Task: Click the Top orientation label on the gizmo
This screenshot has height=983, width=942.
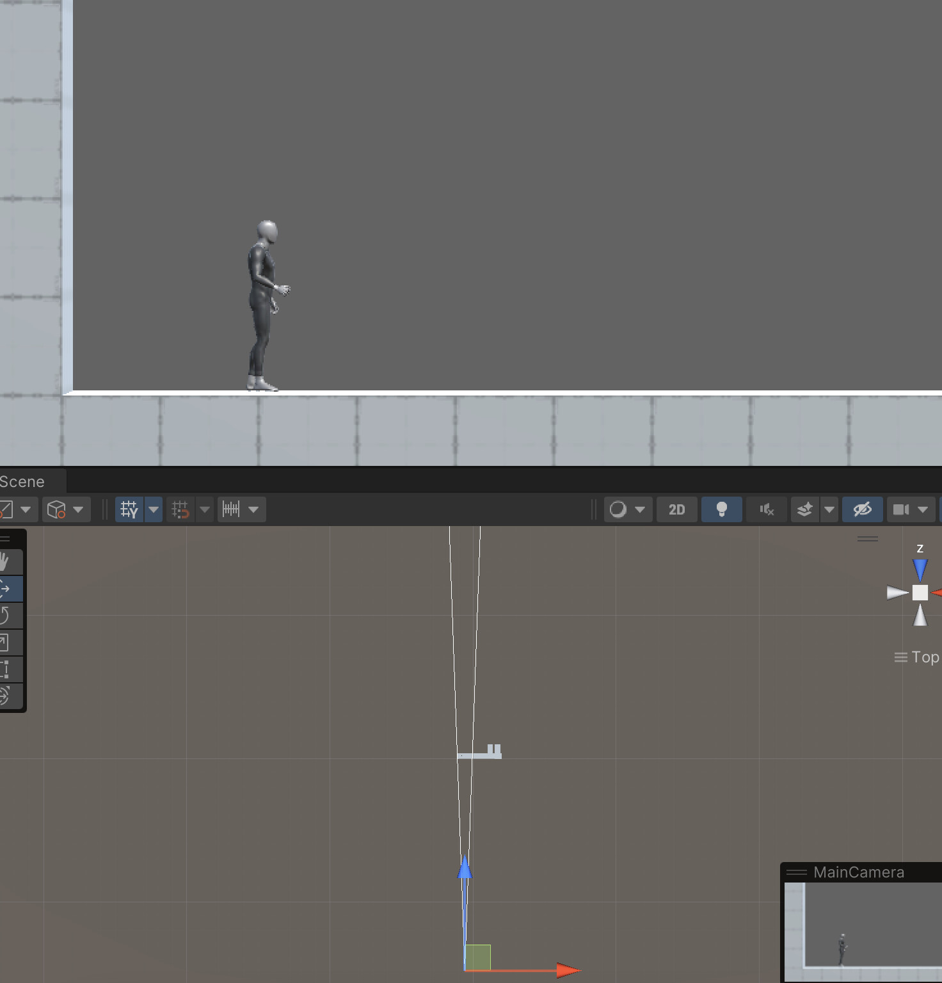Action: point(925,657)
